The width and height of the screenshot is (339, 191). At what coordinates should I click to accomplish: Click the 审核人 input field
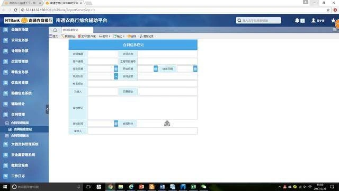(142, 131)
